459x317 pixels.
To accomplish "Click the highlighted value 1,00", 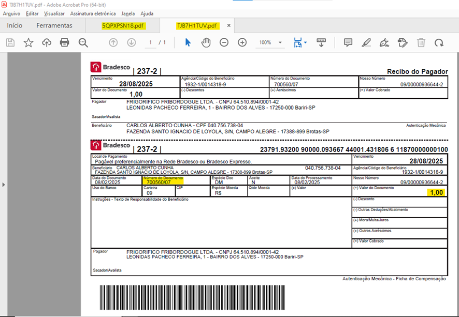I will pos(436,192).
